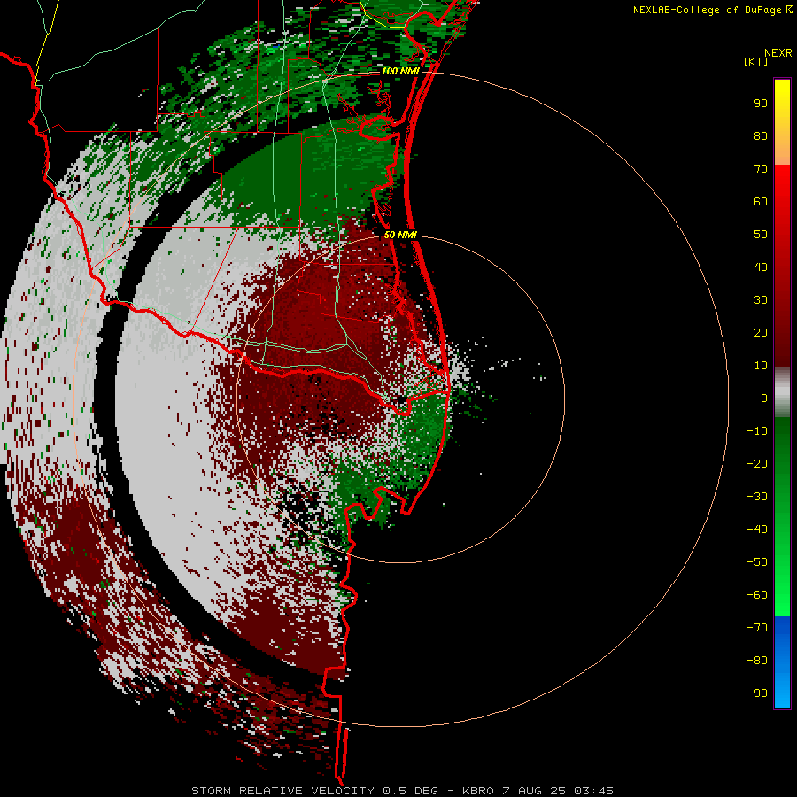Screen dimensions: 797x797
Task: Click the blue bottom segment of color bar
Action: pyautogui.click(x=782, y=662)
